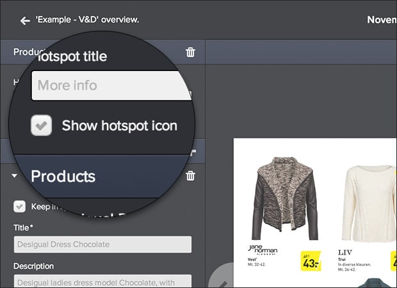The image size is (397, 288).
Task: Uncheck the Keep in checkbox below Products
Action: pos(20,206)
